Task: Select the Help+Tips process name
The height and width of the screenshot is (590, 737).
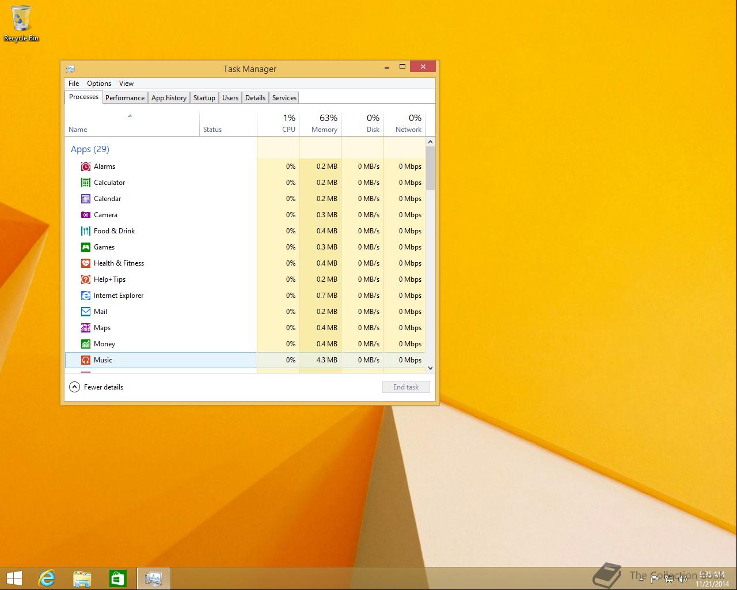Action: pos(110,279)
